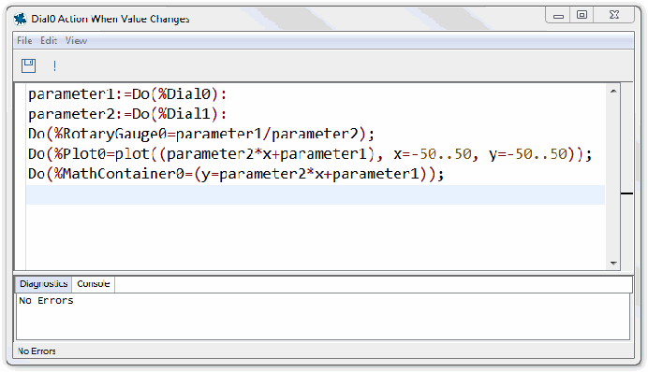This screenshot has width=648, height=372.
Task: Click the line starting with parameter2:=Do(%Dial1)
Action: [127, 114]
